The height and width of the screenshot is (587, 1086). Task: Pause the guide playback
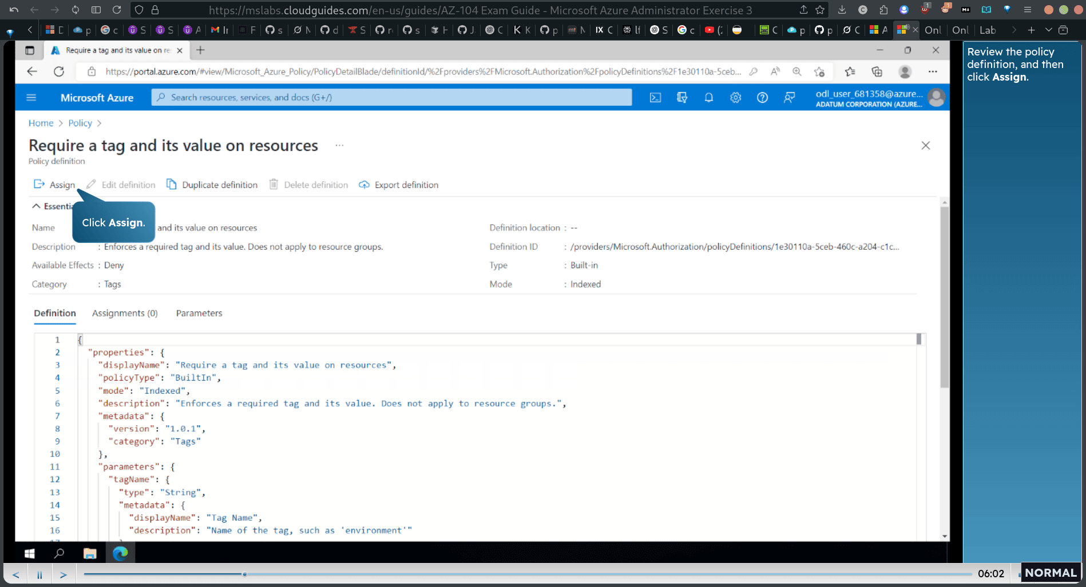[39, 574]
